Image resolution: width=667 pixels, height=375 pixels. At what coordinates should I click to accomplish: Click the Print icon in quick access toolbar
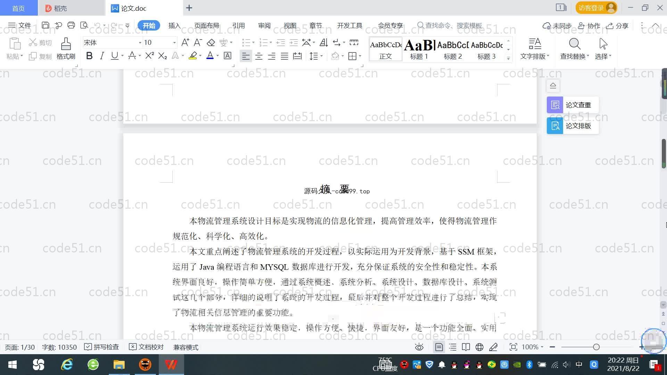pyautogui.click(x=71, y=25)
